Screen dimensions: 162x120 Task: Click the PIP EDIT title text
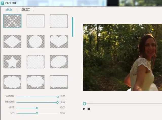pos(11,3)
